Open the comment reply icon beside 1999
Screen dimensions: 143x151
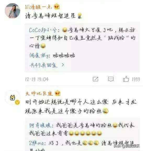click(x=111, y=79)
